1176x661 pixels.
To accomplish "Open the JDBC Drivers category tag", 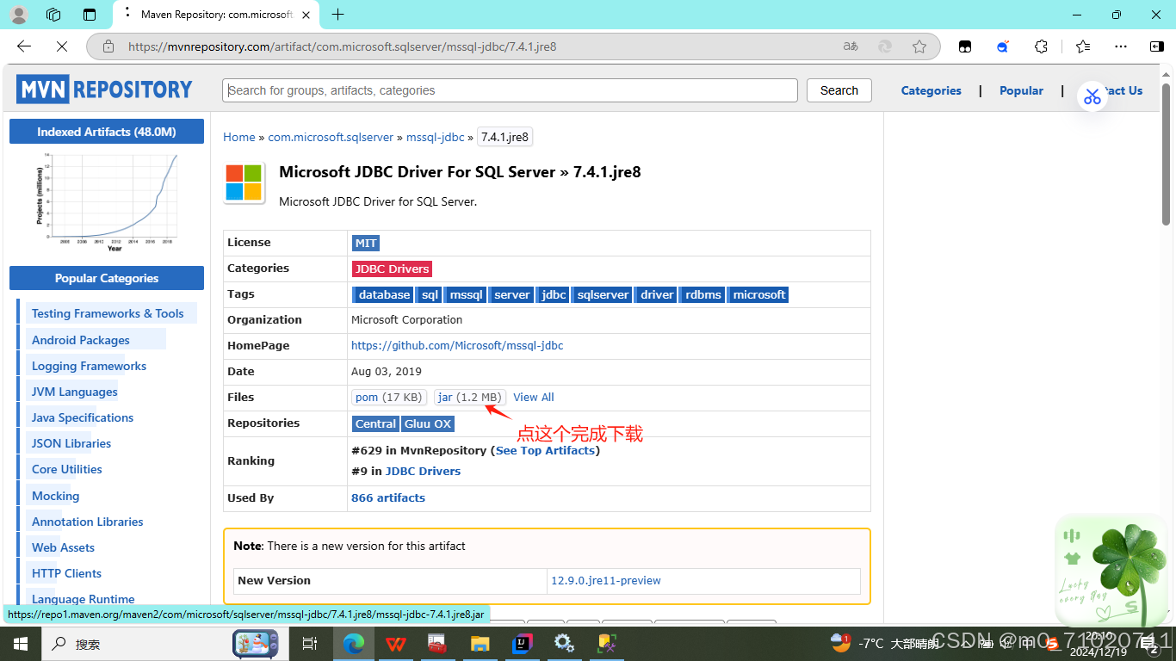I will [392, 269].
